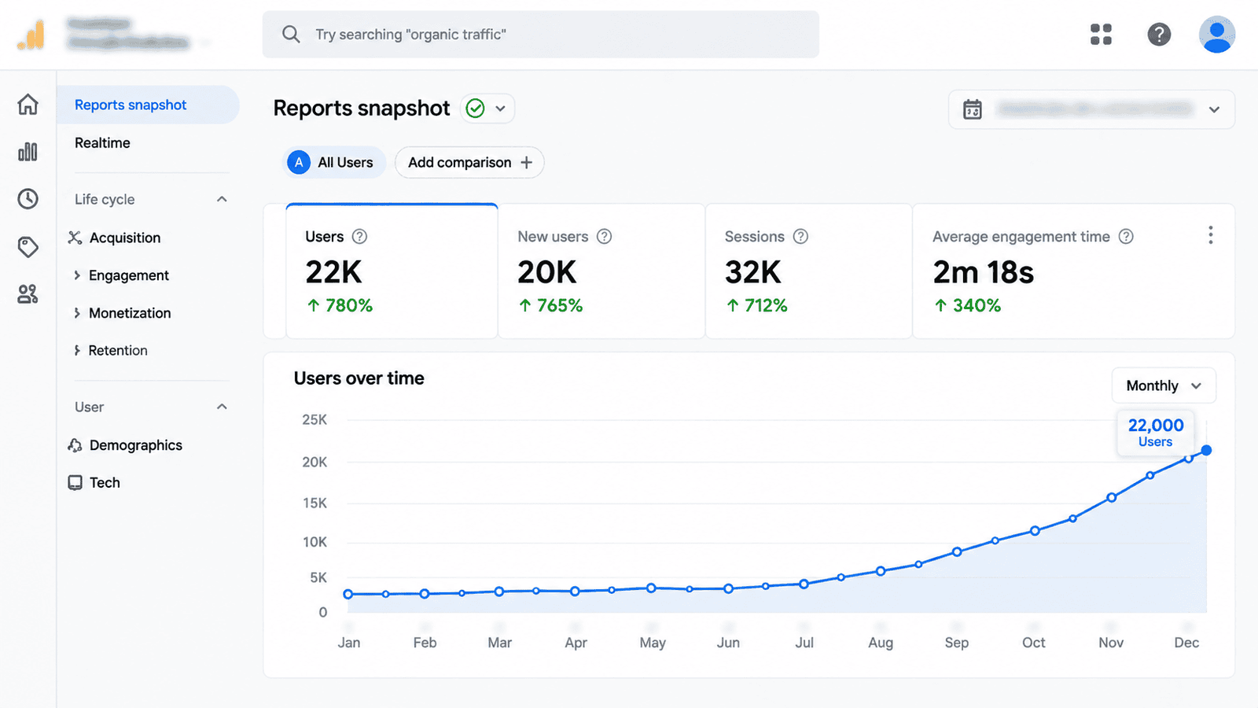
Task: Open the user account avatar
Action: coord(1216,35)
